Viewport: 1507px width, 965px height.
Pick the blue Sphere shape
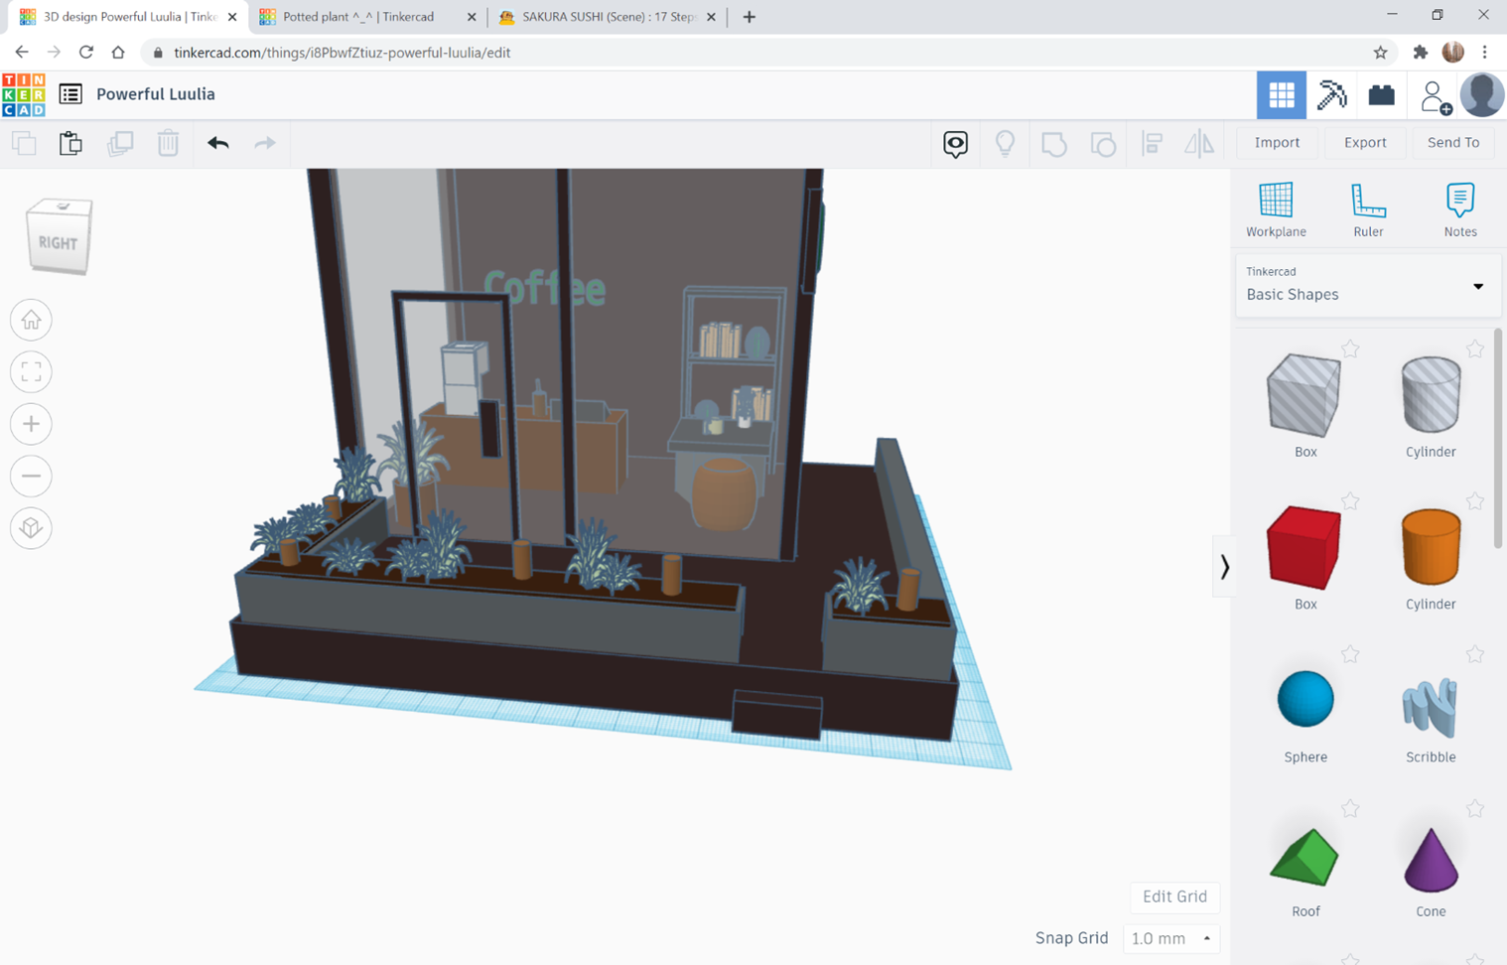click(x=1304, y=699)
